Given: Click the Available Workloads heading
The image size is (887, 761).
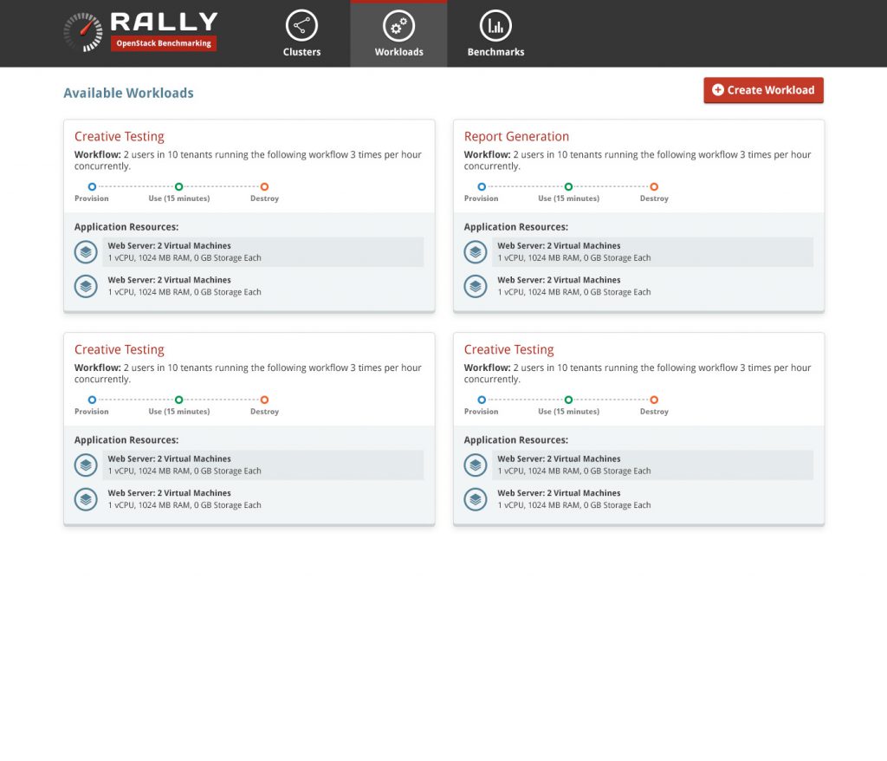Looking at the screenshot, I should click(128, 93).
